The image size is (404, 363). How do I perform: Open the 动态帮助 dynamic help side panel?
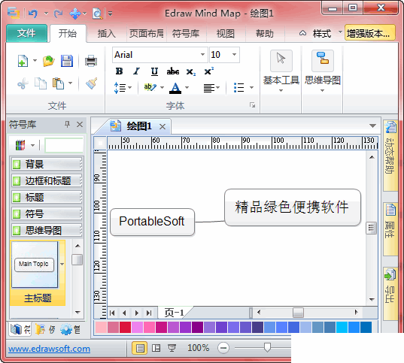[390, 156]
